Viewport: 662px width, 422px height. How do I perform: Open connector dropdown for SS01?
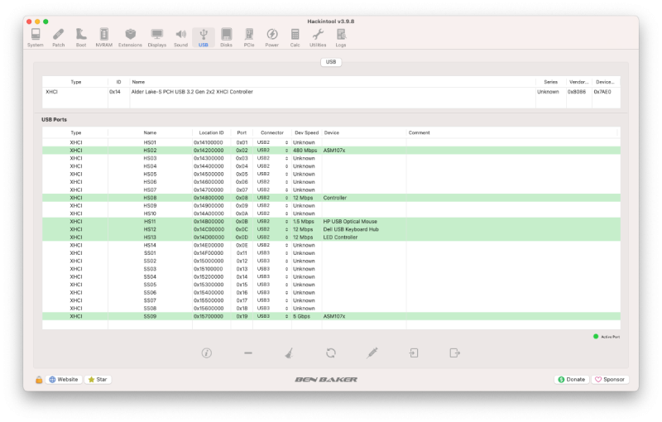(272, 253)
